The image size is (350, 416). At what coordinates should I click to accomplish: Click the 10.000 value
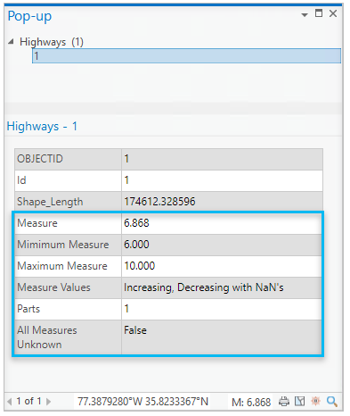pyautogui.click(x=140, y=266)
